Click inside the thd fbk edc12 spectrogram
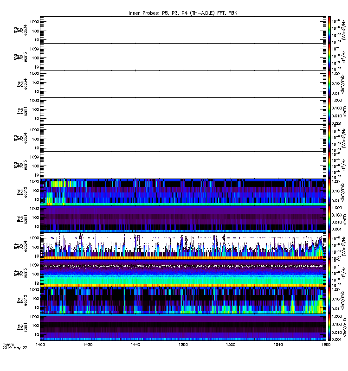 183,192
